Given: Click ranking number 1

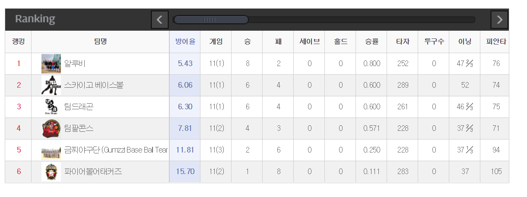Looking at the screenshot, I should tap(19, 64).
